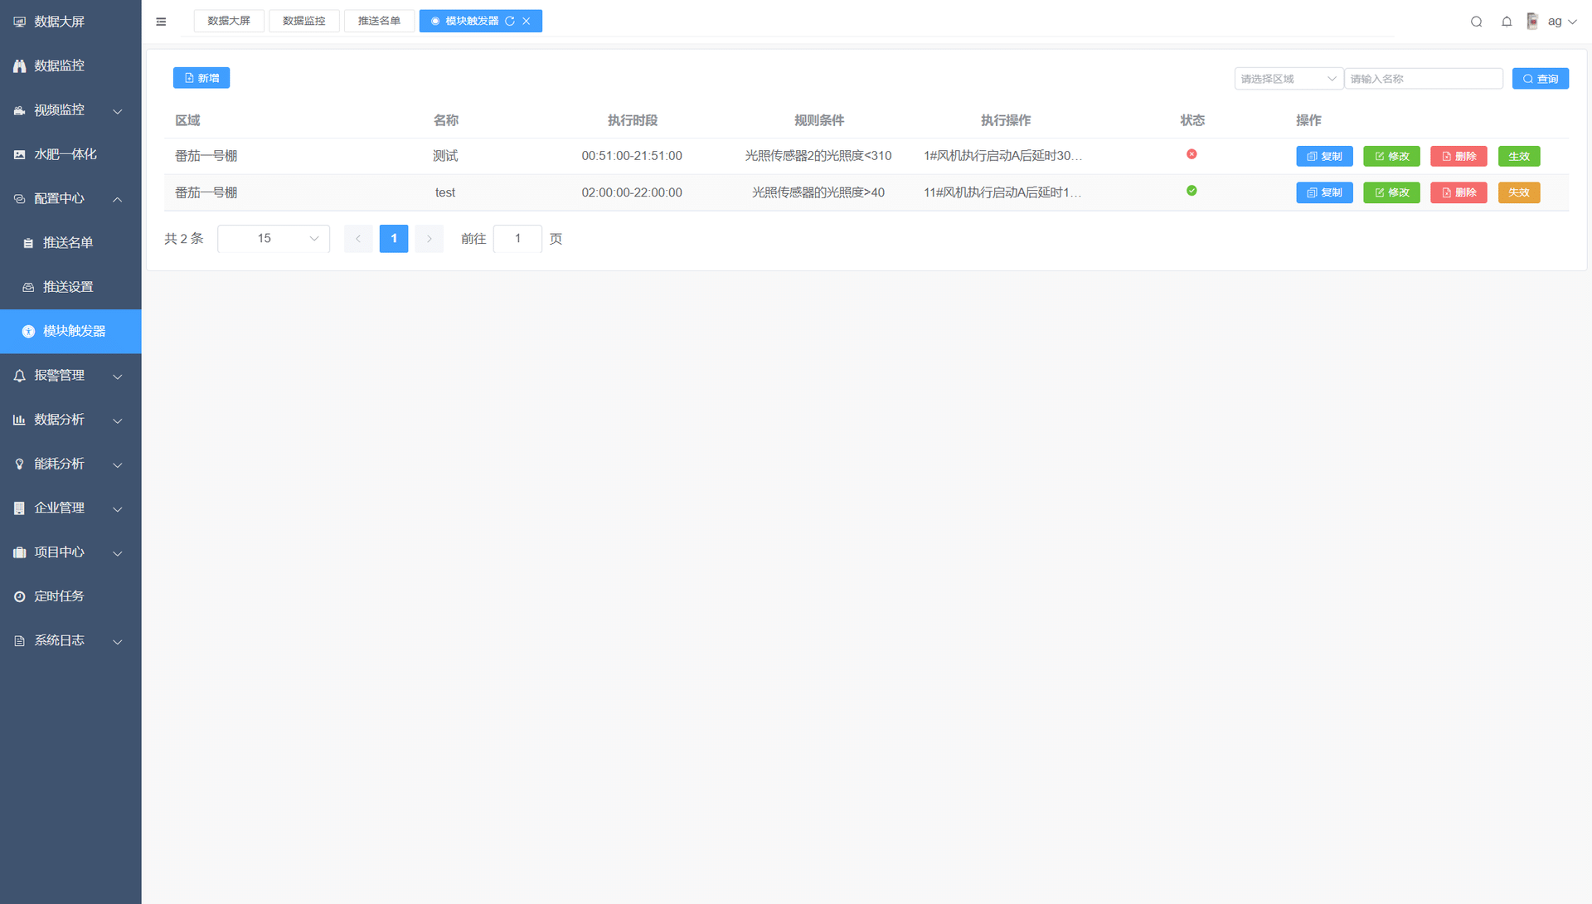Activate the 测试 row with 生效
This screenshot has width=1592, height=904.
click(x=1519, y=157)
